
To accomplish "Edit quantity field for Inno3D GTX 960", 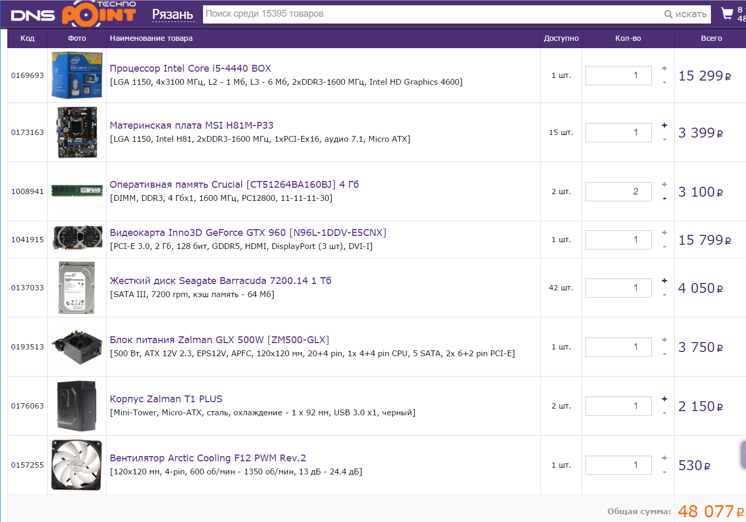I will pos(618,240).
